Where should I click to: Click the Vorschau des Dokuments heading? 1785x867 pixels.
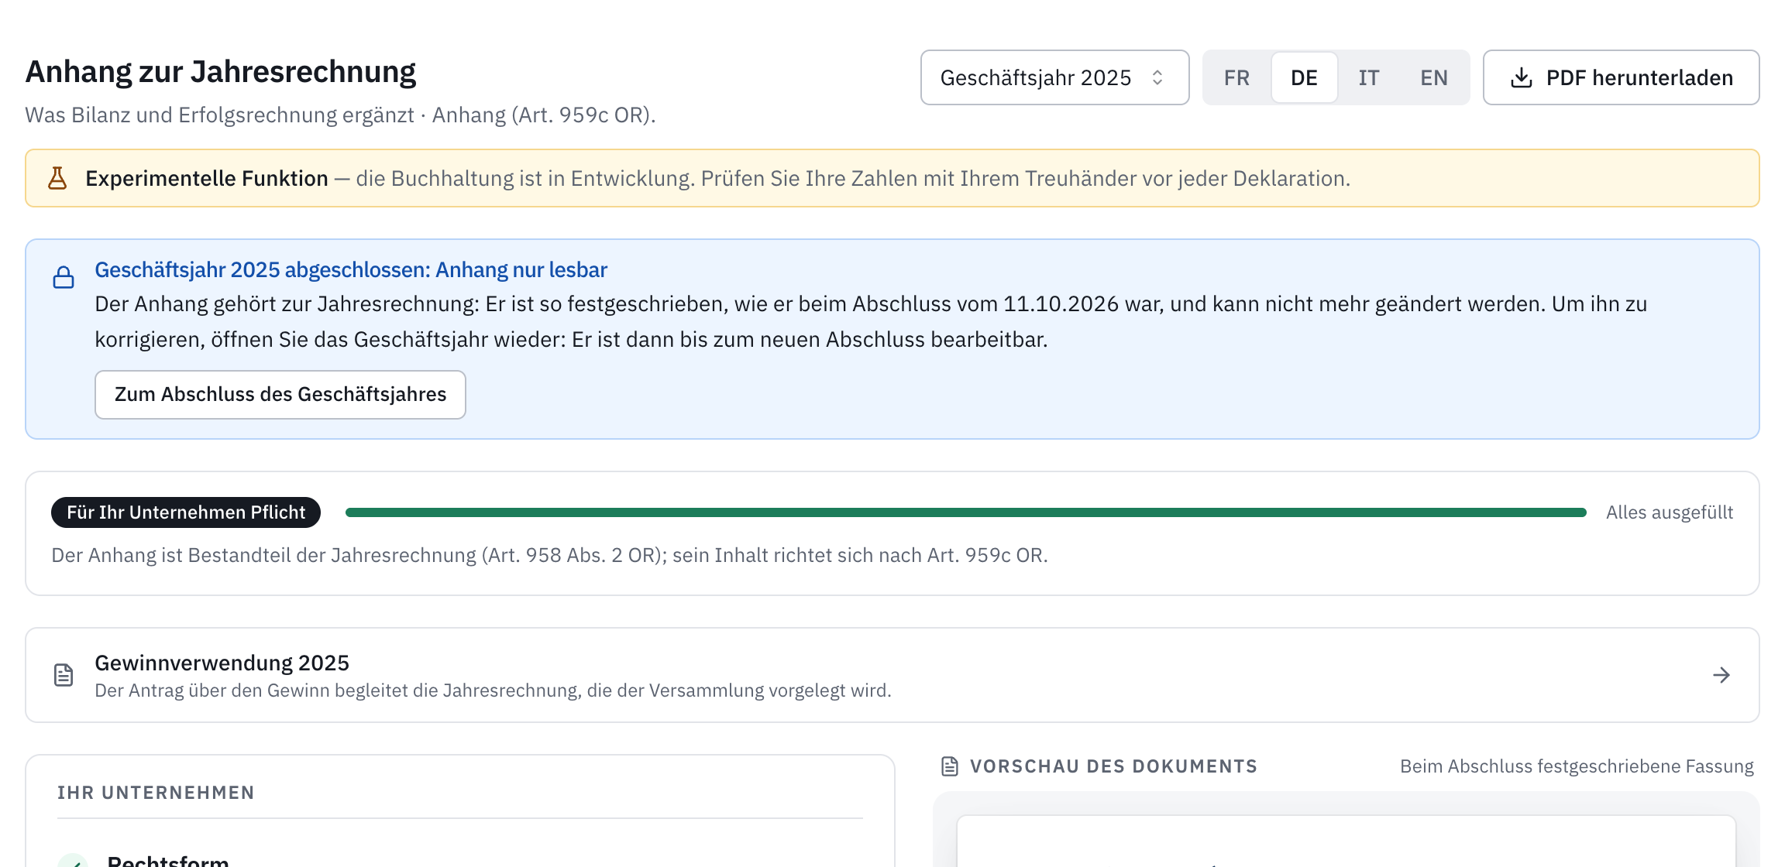[x=1113, y=766]
